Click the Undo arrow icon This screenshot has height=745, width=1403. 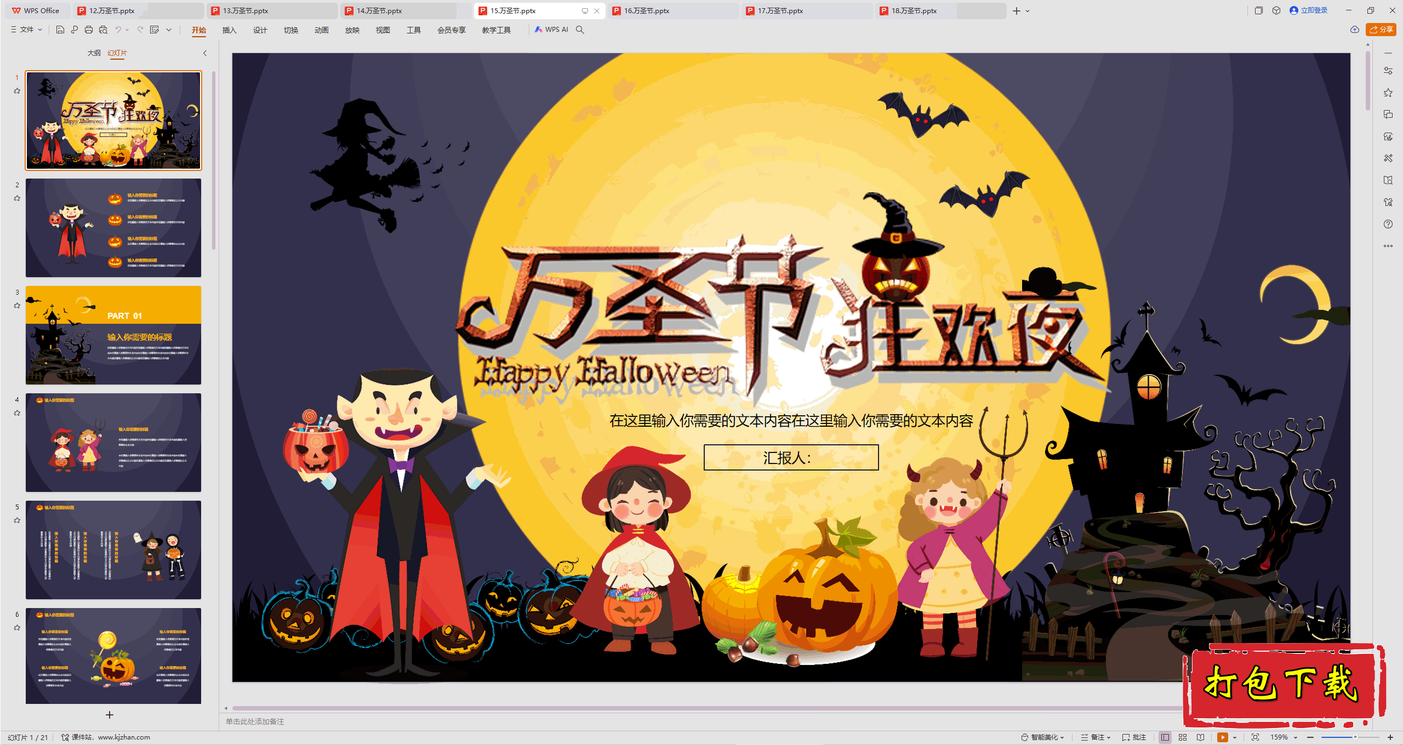pos(118,30)
